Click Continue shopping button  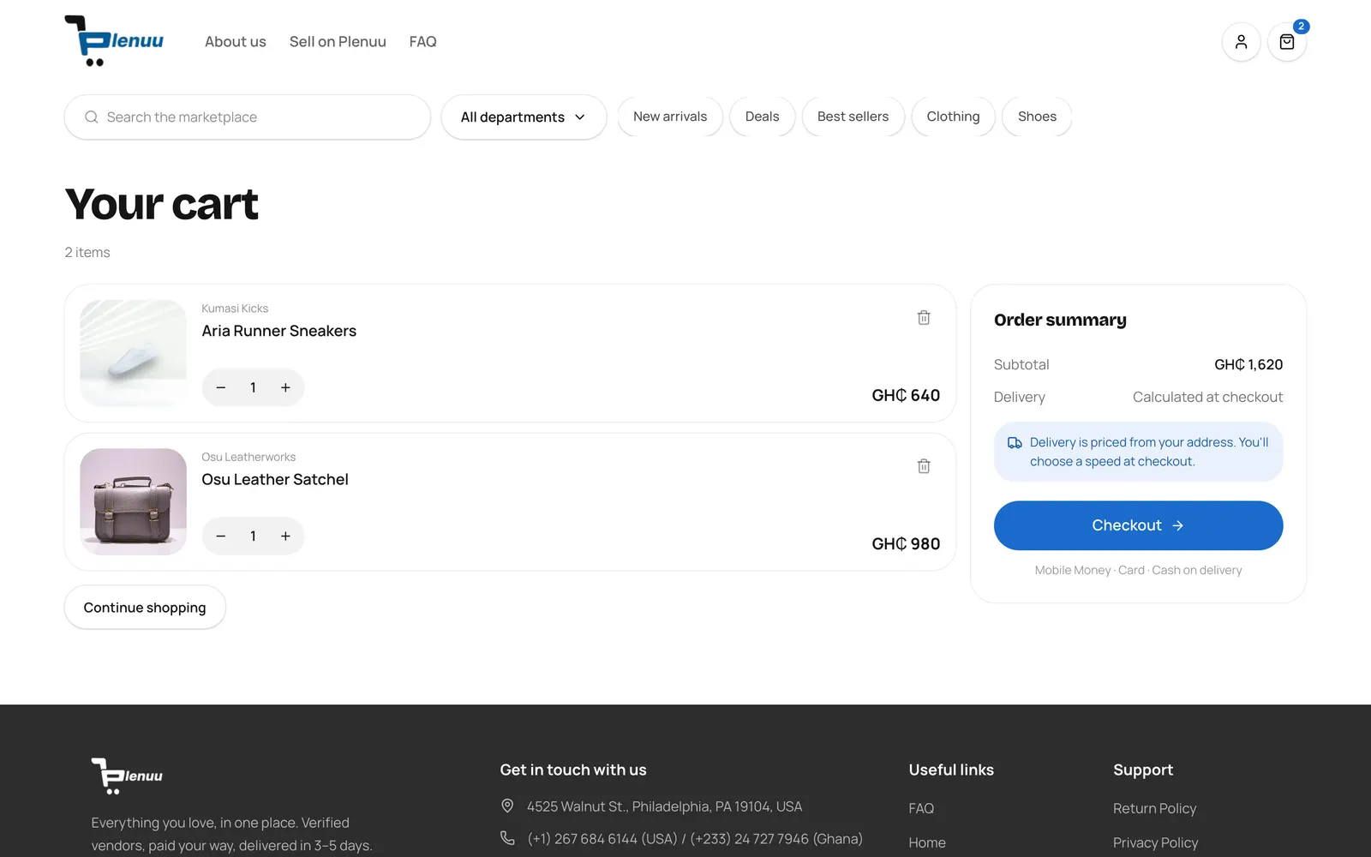tap(145, 608)
